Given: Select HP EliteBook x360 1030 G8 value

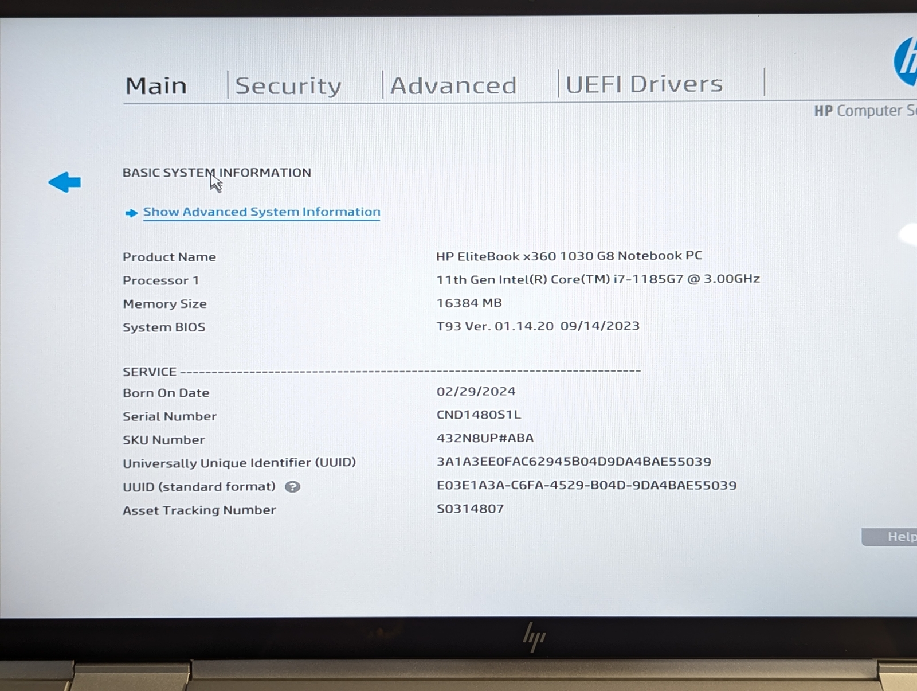Looking at the screenshot, I should pos(569,256).
